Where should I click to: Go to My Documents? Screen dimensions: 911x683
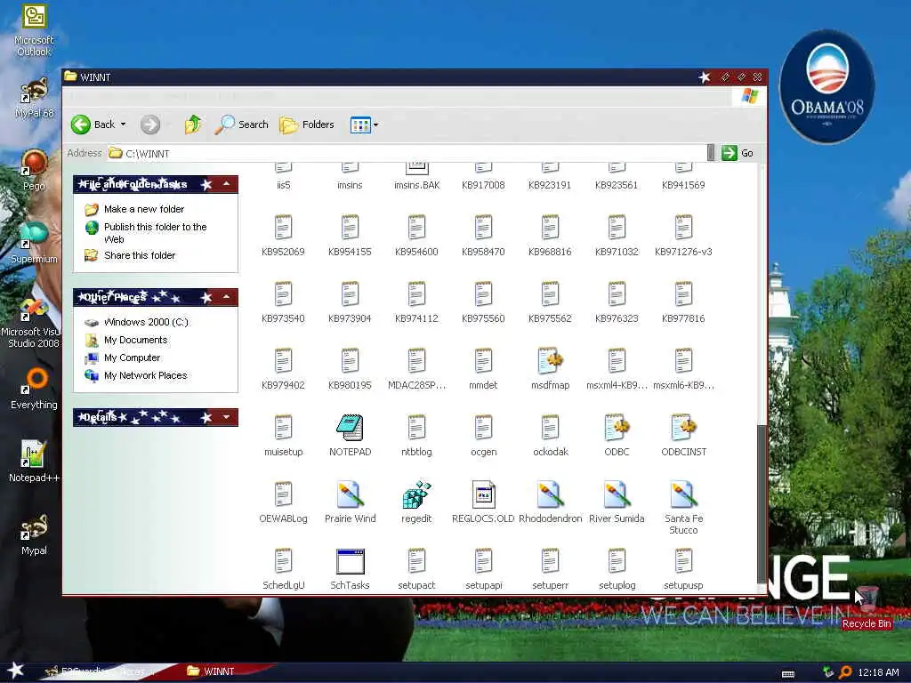pyautogui.click(x=135, y=340)
